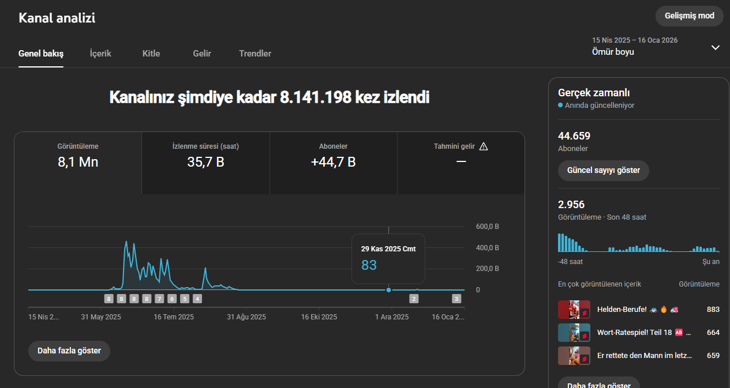Click the -48 saat chart label

(570, 262)
